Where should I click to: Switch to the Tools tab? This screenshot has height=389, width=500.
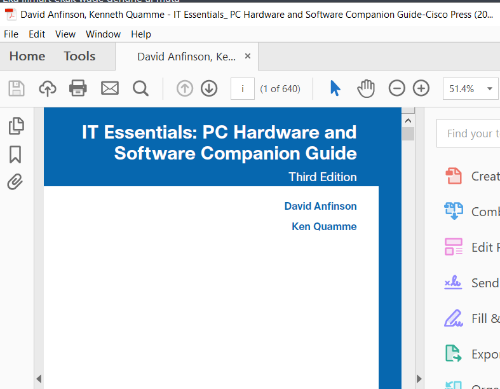79,56
